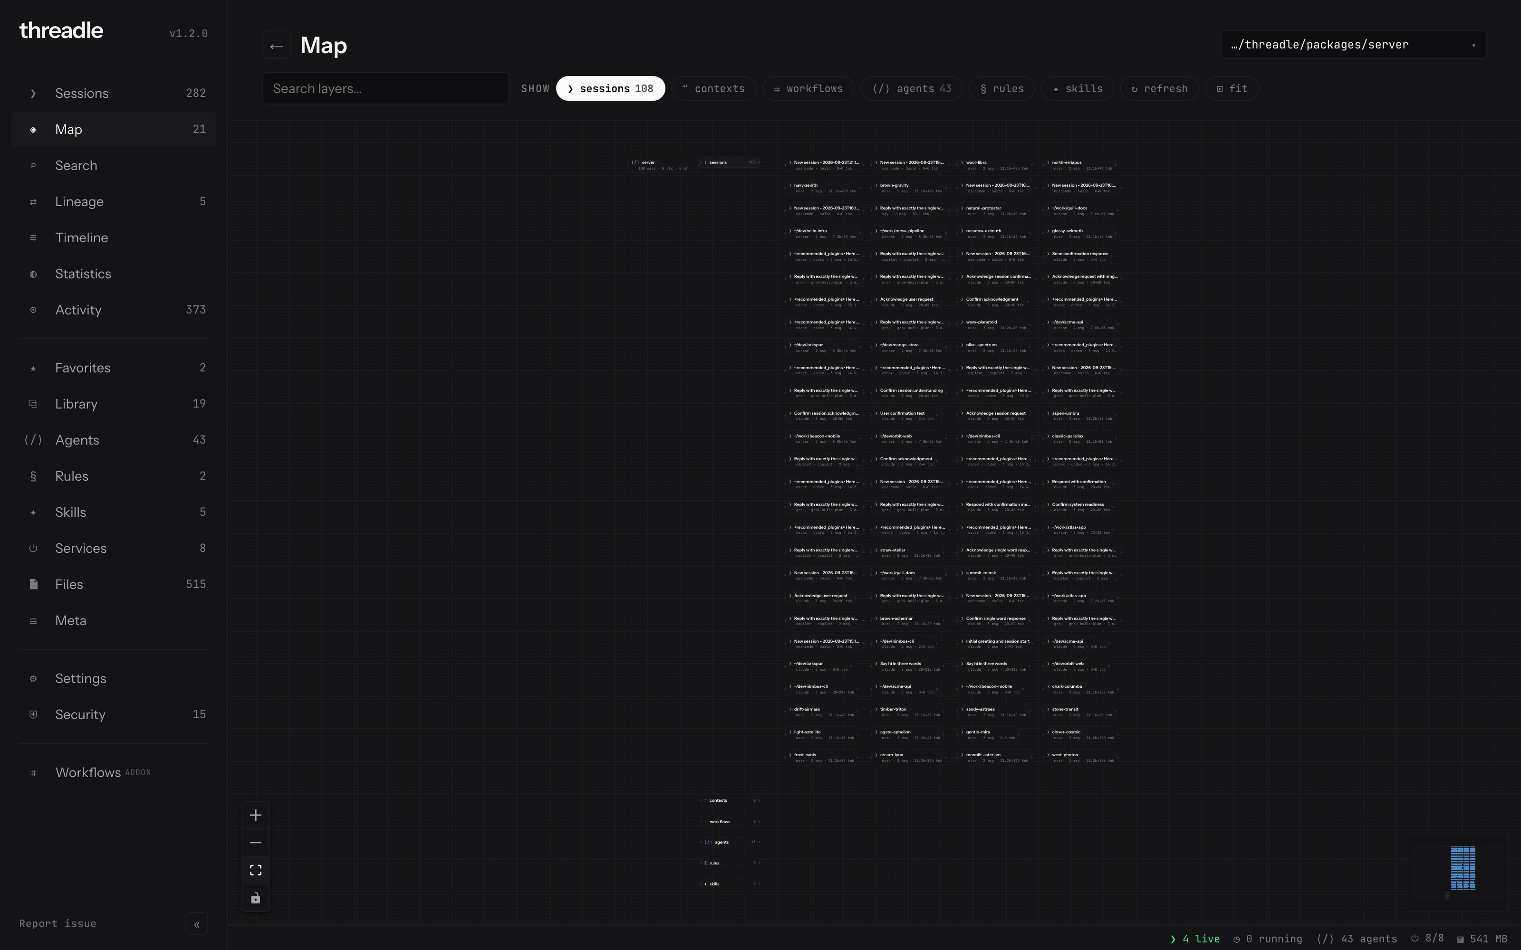This screenshot has width=1521, height=950.
Task: Open Statistics from the sidebar
Action: coord(113,274)
